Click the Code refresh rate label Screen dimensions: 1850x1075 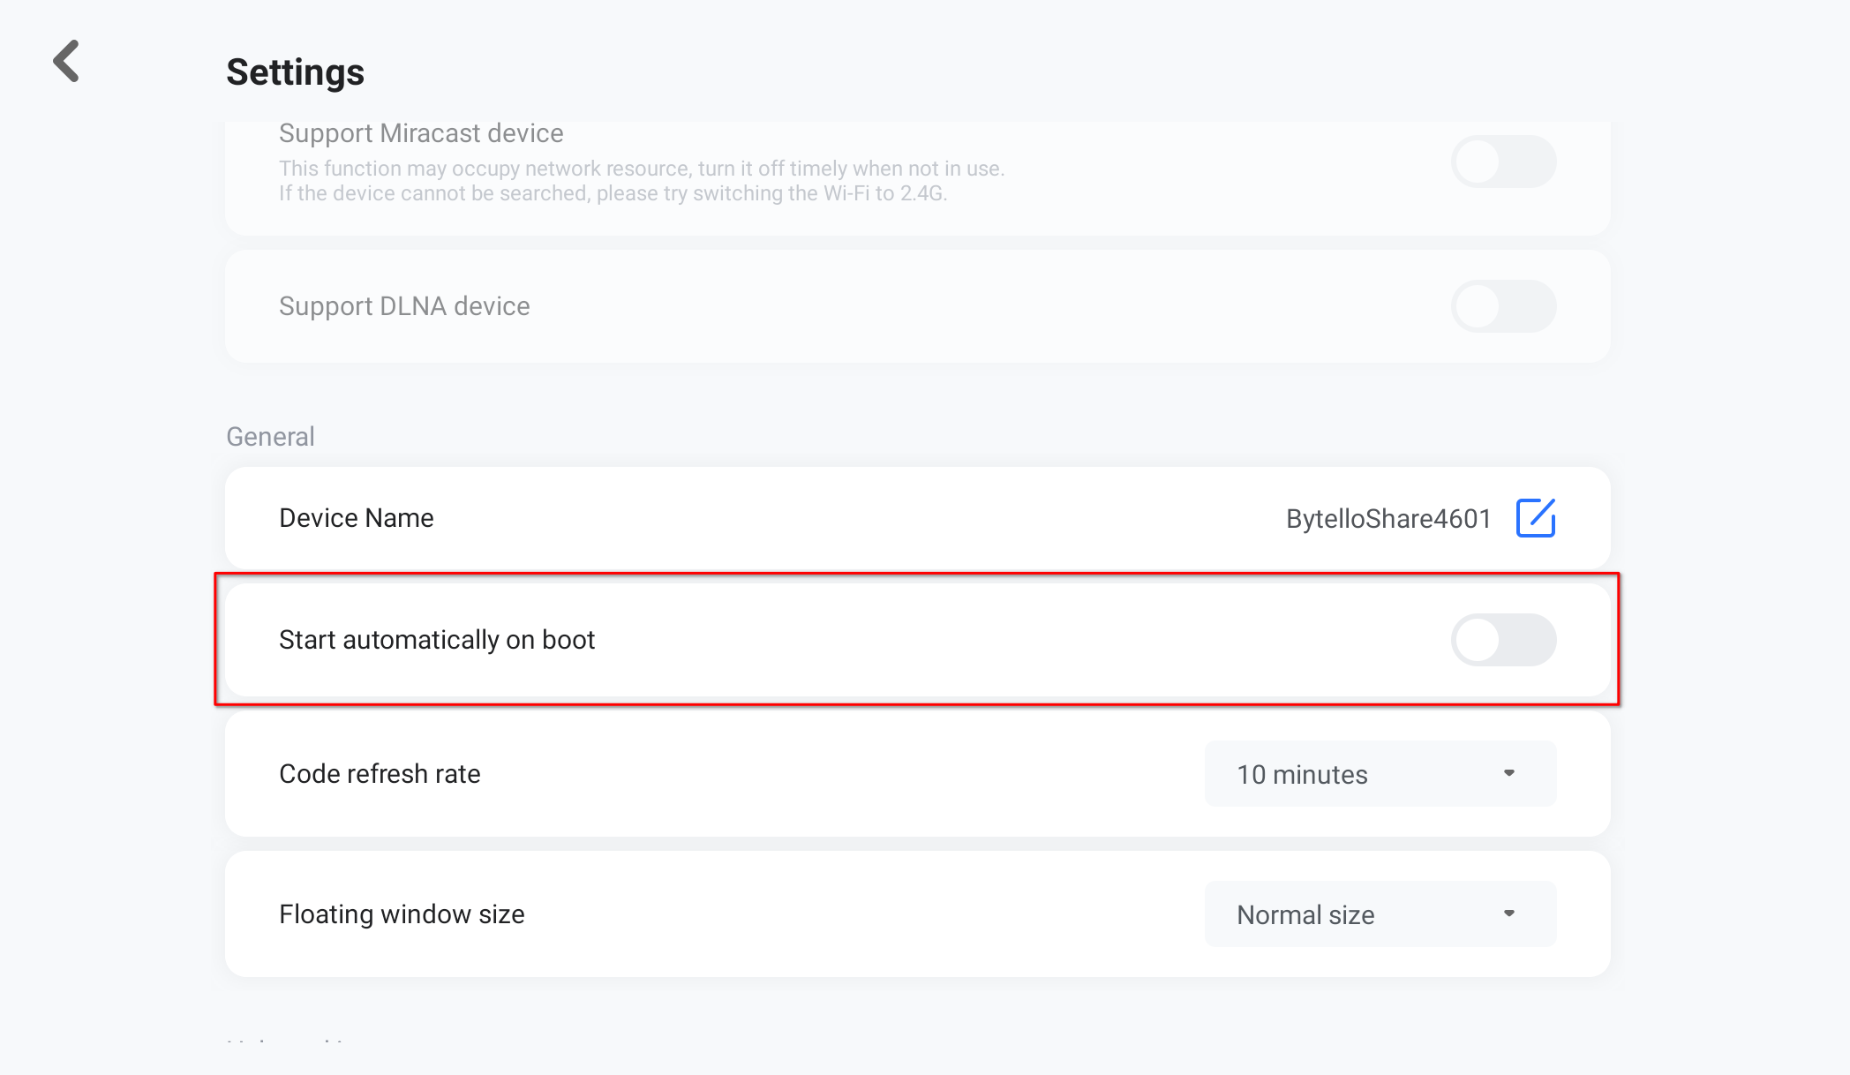coord(380,774)
